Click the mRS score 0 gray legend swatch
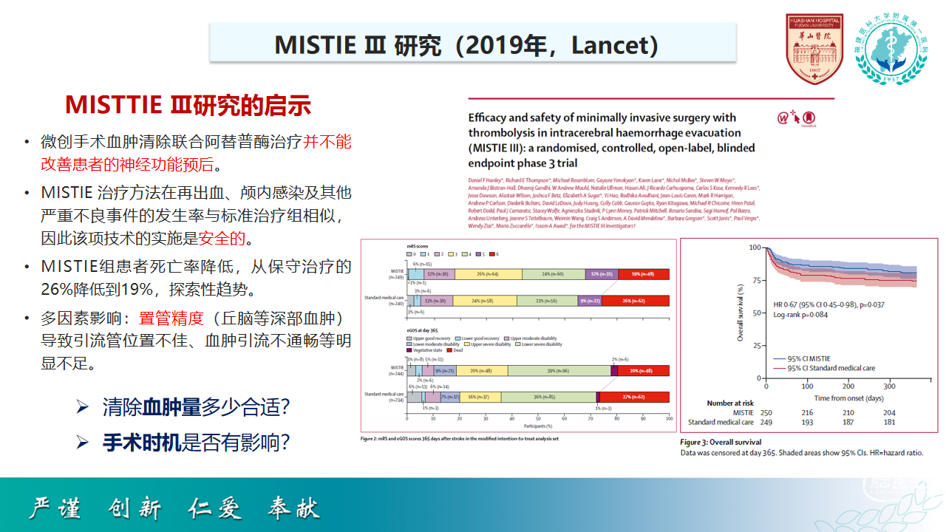The height and width of the screenshot is (532, 946). tap(409, 254)
